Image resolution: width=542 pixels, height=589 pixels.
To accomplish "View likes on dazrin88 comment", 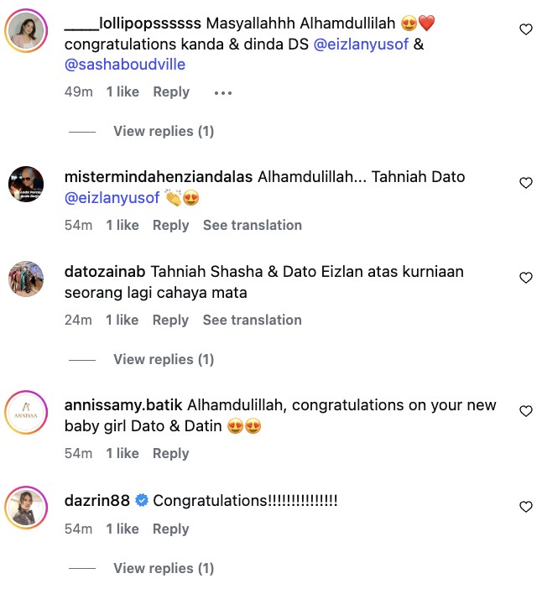I will tap(122, 529).
